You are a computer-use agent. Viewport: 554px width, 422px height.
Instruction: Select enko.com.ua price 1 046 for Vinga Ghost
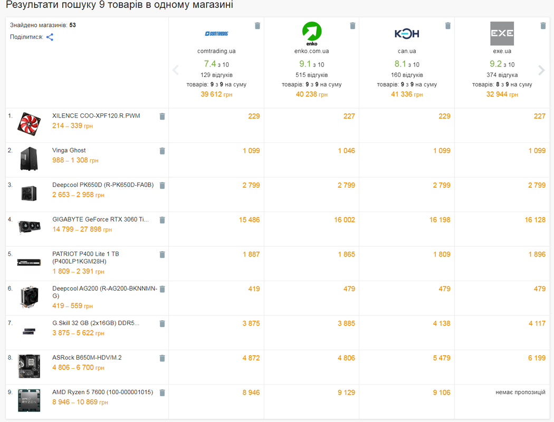click(347, 151)
